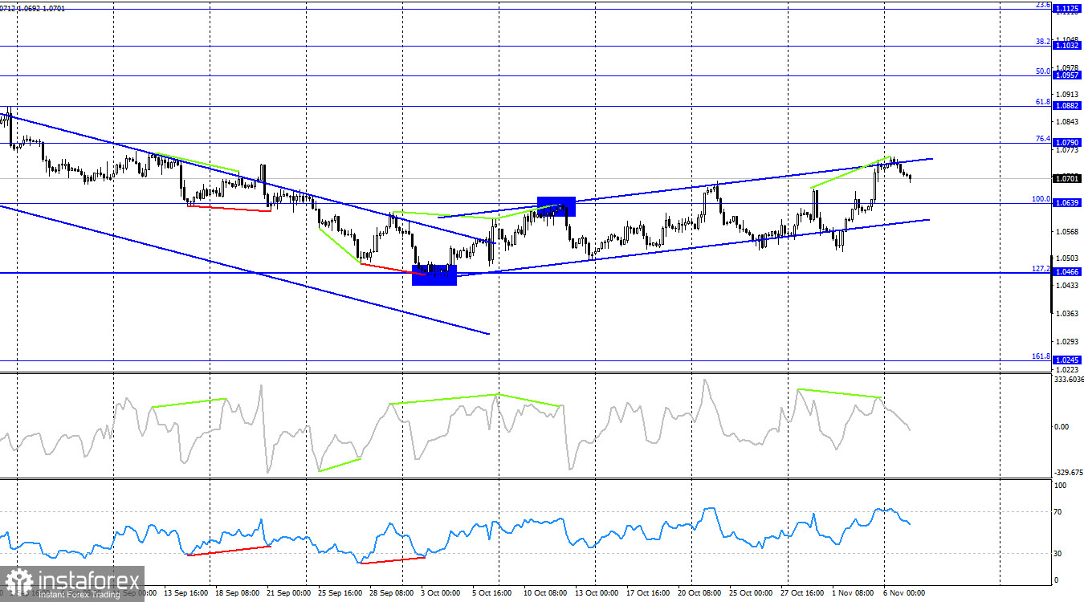This screenshot has height=602, width=1084.
Task: Click the 1.0433 axis price
Action: [1068, 285]
